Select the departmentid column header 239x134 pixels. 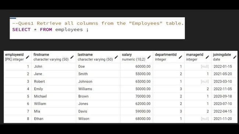pos(169,57)
